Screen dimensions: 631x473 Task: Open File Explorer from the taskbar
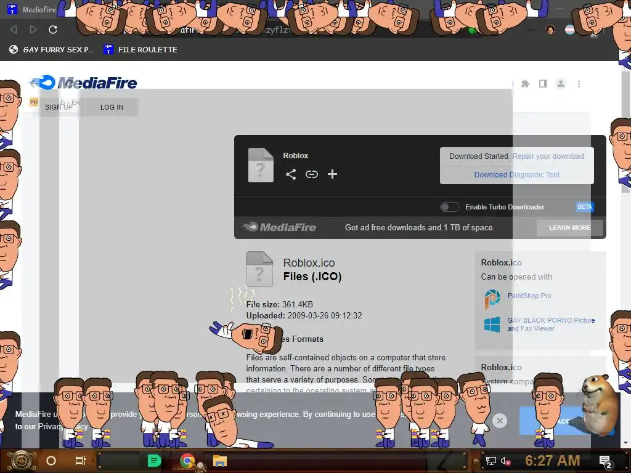coord(220,461)
